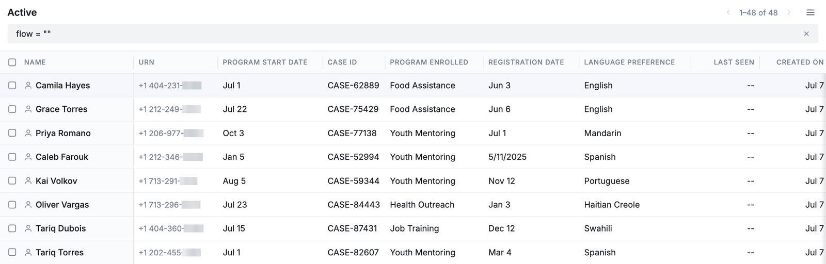Click the Registration Date column header
The image size is (826, 264).
coord(526,62)
